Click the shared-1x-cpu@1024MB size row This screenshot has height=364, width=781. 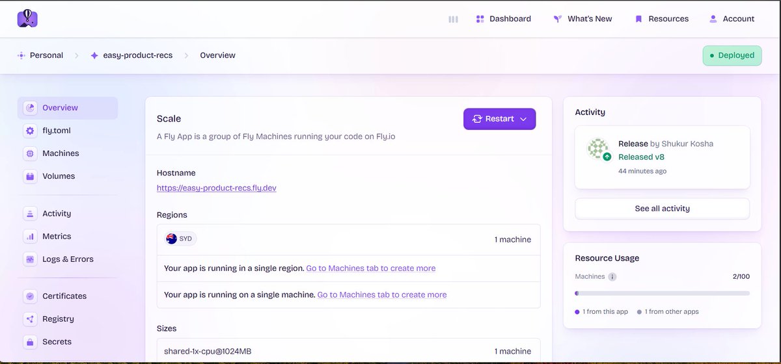pyautogui.click(x=348, y=351)
